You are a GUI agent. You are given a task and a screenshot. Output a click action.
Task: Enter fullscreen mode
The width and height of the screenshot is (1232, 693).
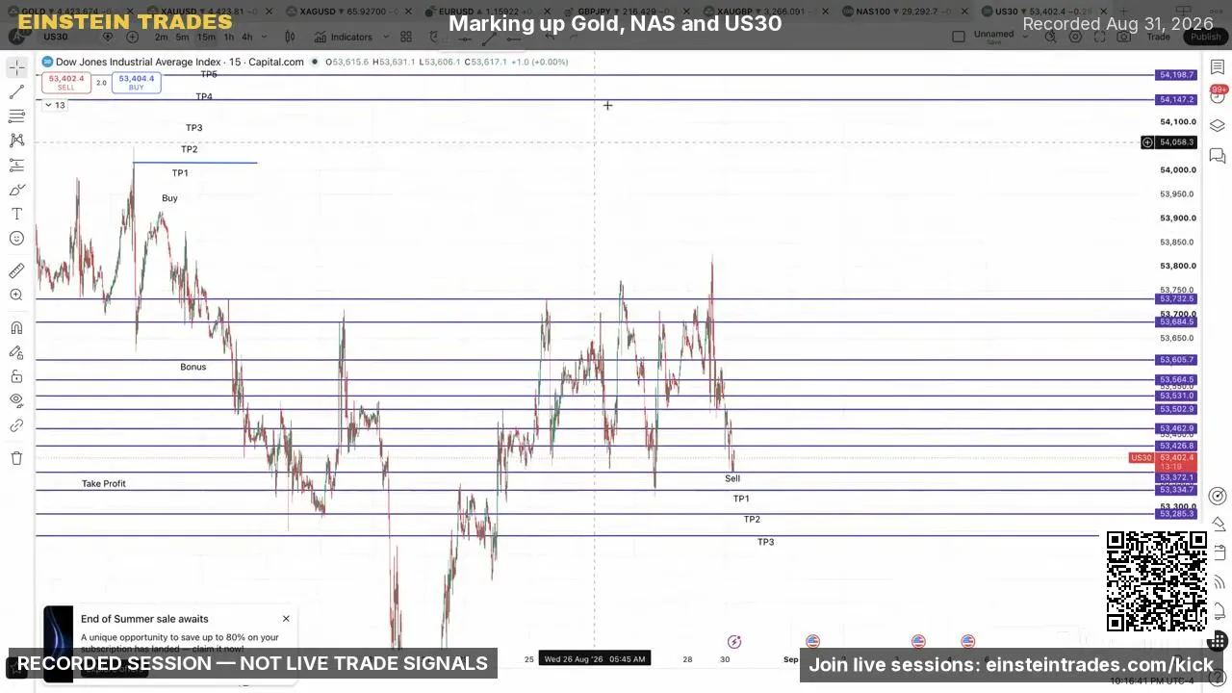click(x=1100, y=37)
